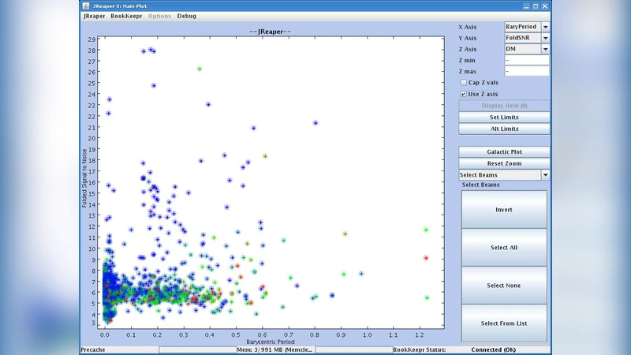Viewport: 631px width, 355px height.
Task: Expand the Y Axis FoldSNR dropdown
Action: pos(545,38)
